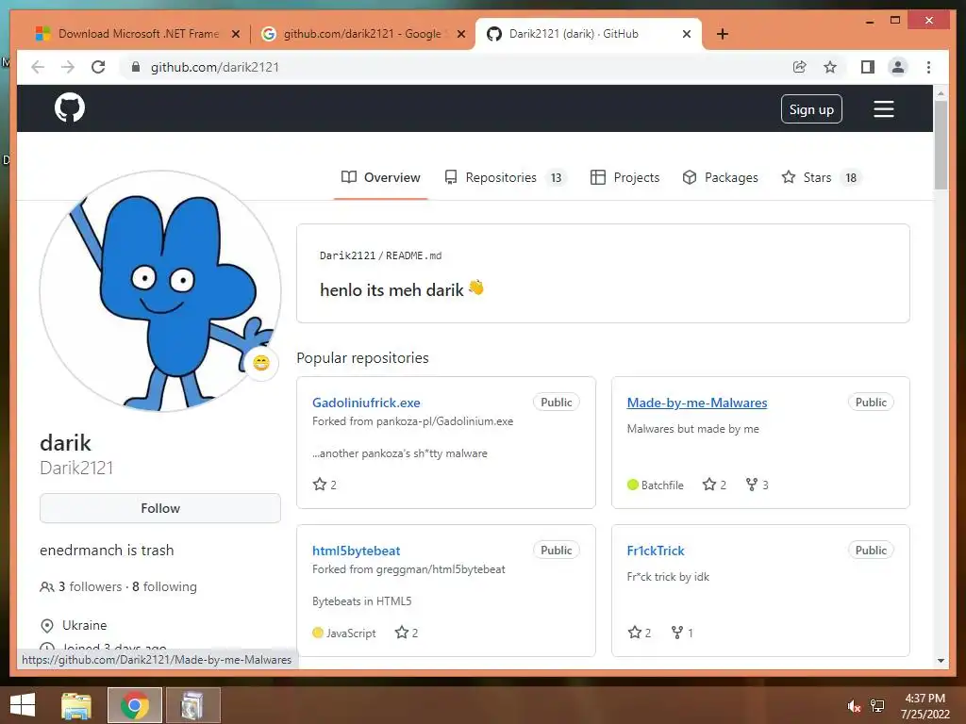Click the Ukraine location text

84,625
